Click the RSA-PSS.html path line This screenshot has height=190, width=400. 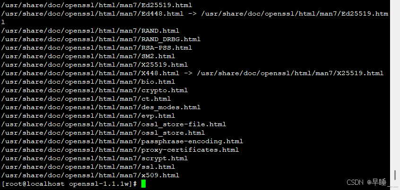tap(96, 48)
